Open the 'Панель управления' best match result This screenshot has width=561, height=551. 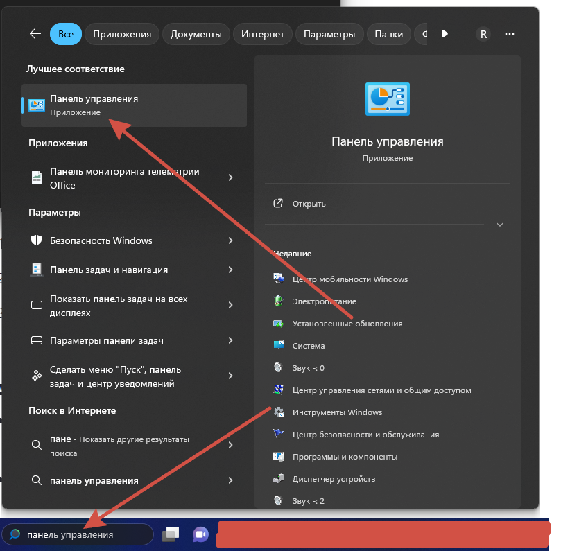coord(134,105)
